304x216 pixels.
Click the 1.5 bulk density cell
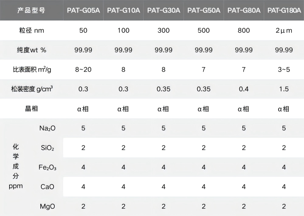[284, 89]
